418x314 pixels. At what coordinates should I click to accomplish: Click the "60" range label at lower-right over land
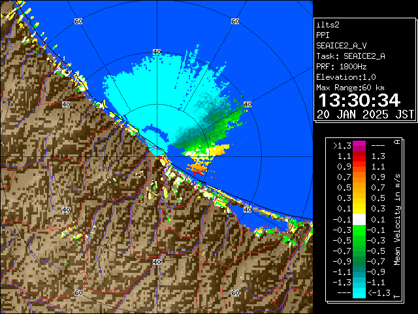point(235,293)
